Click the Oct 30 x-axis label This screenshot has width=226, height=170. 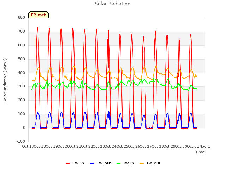click(181, 146)
